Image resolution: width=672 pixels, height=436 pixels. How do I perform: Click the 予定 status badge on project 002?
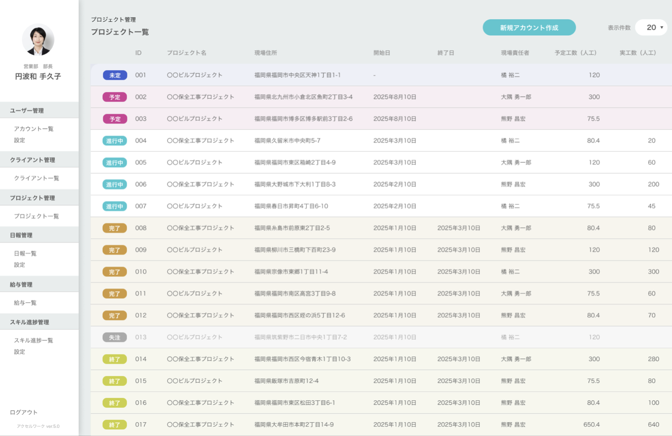tap(115, 97)
